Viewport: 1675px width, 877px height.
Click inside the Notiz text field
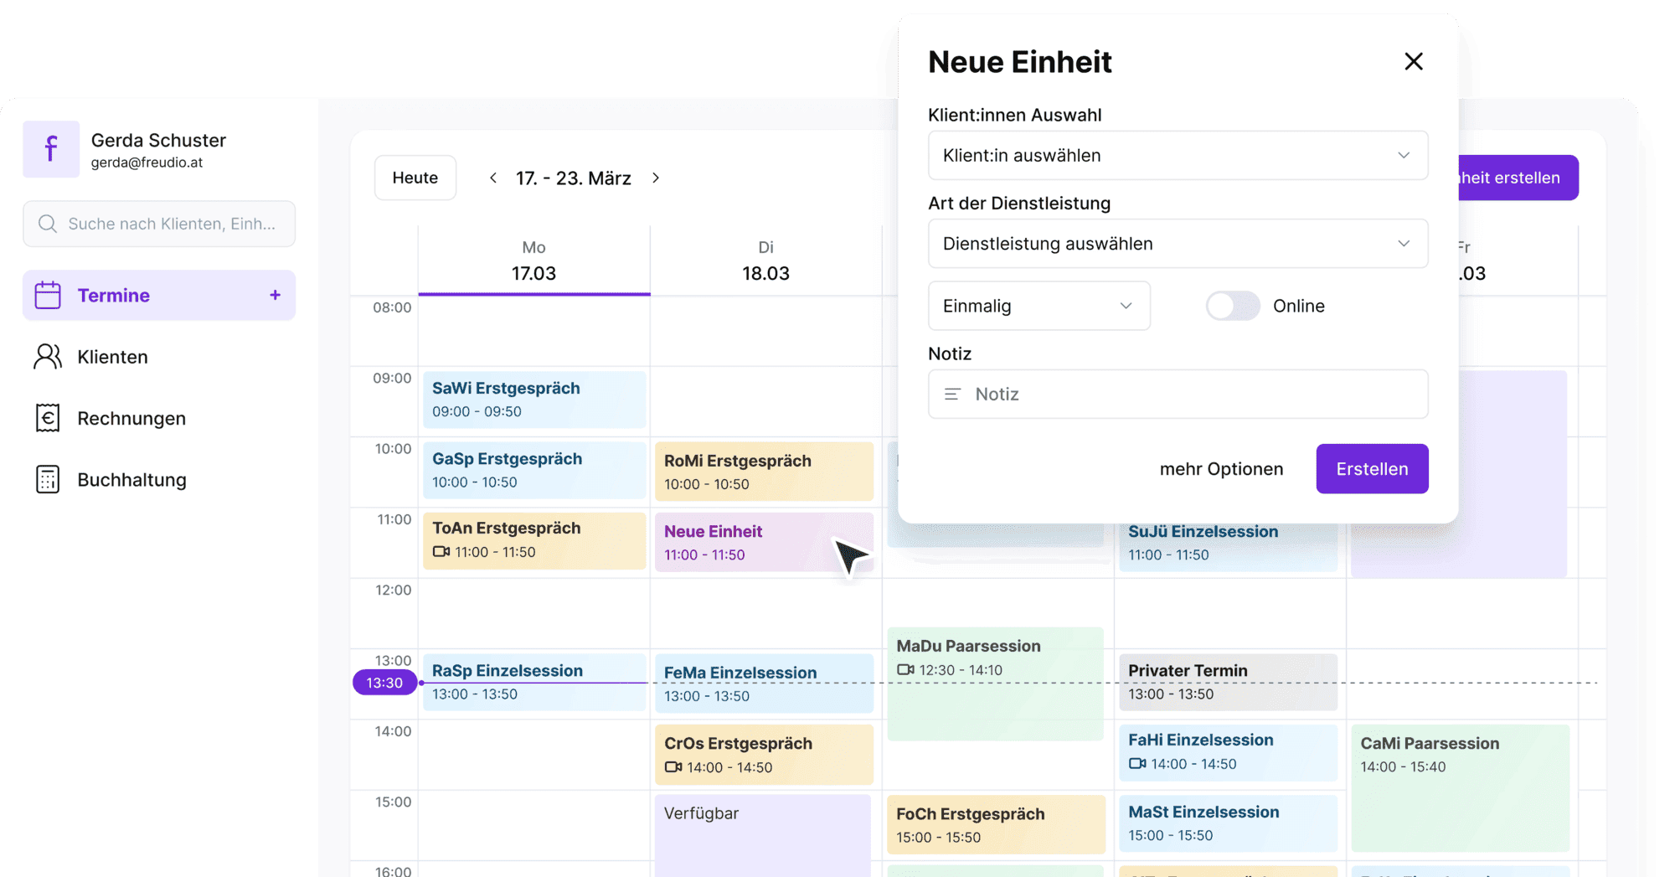[1178, 394]
